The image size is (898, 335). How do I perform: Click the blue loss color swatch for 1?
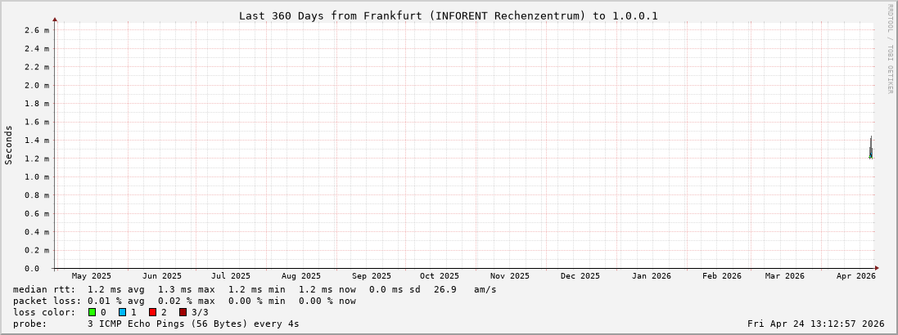(122, 312)
